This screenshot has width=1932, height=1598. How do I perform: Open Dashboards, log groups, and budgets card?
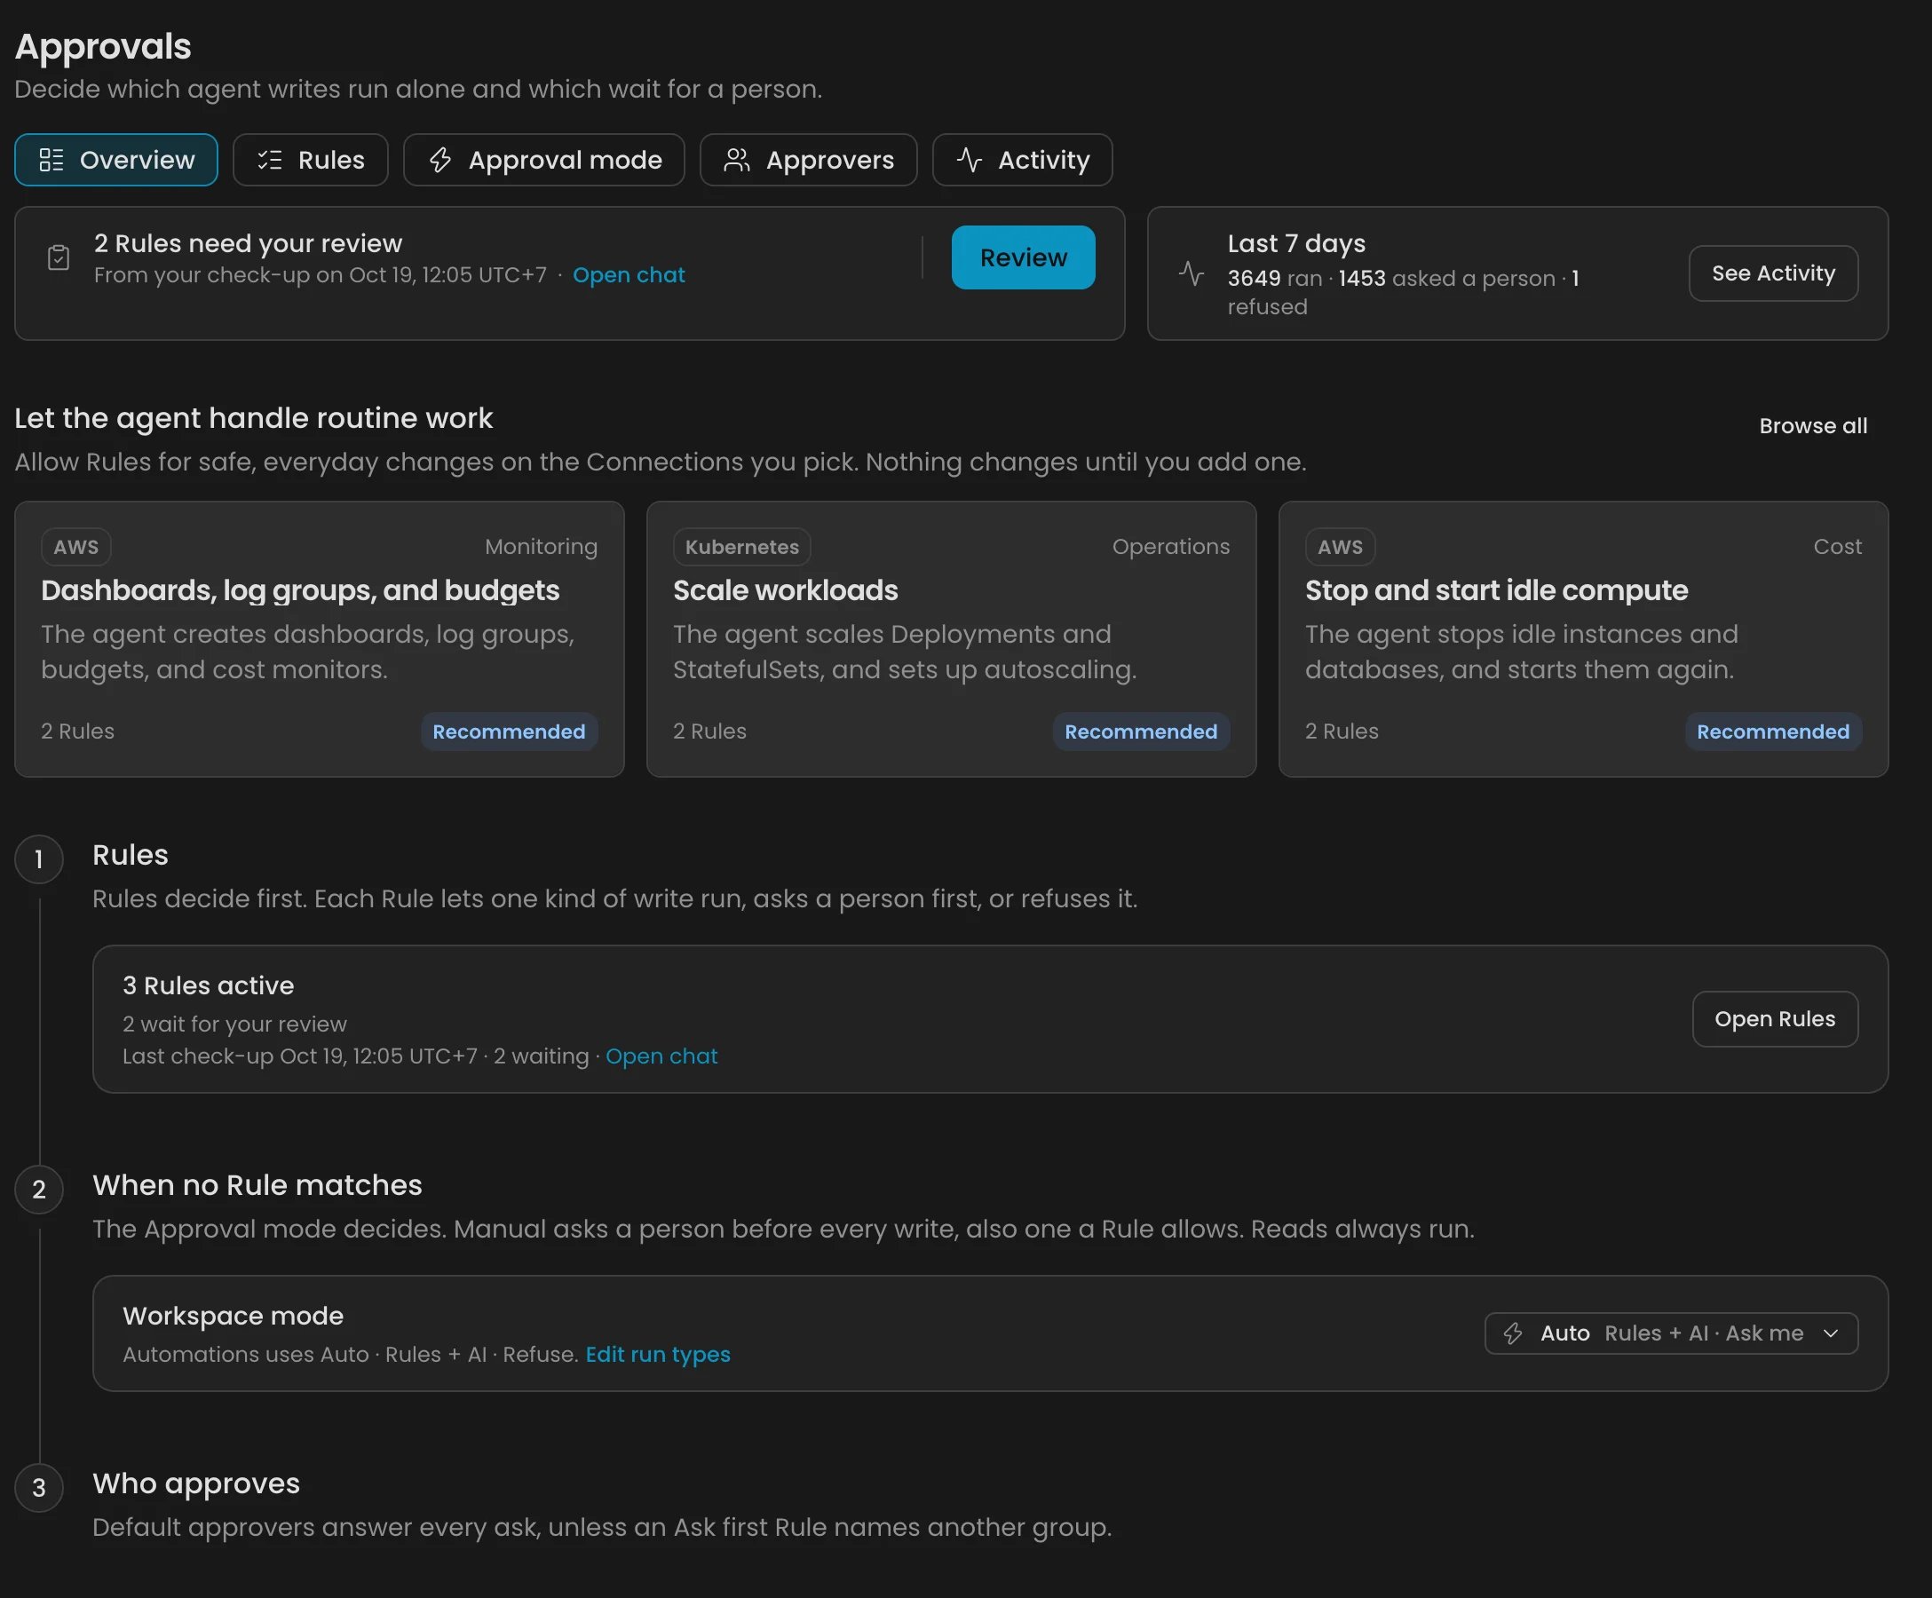click(x=320, y=639)
